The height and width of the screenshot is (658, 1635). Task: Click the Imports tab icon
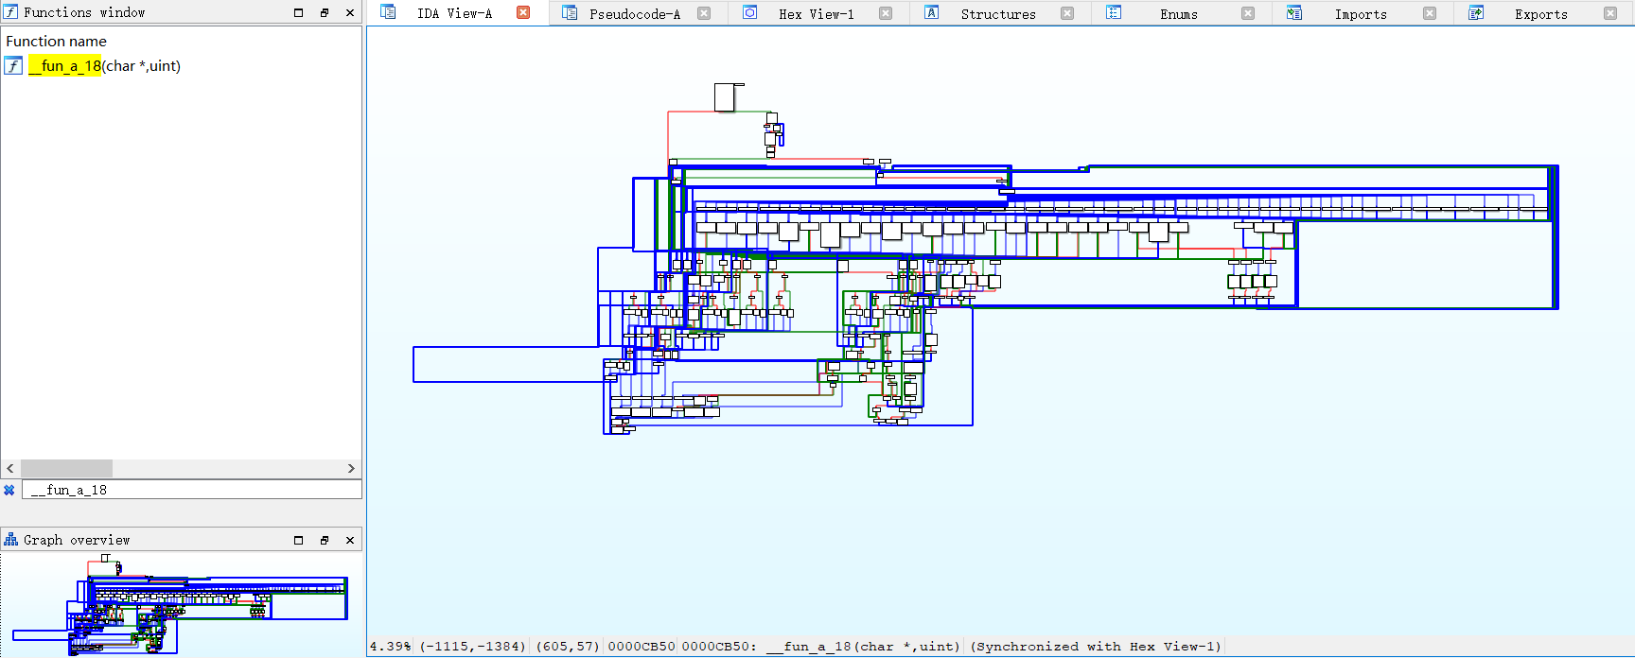(1294, 12)
